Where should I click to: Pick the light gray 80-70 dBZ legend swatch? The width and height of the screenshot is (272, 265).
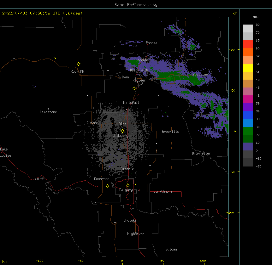point(248,29)
